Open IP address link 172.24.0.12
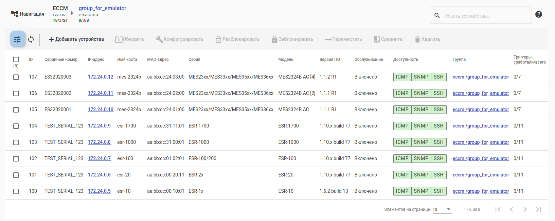555x221 pixels. tap(101, 77)
